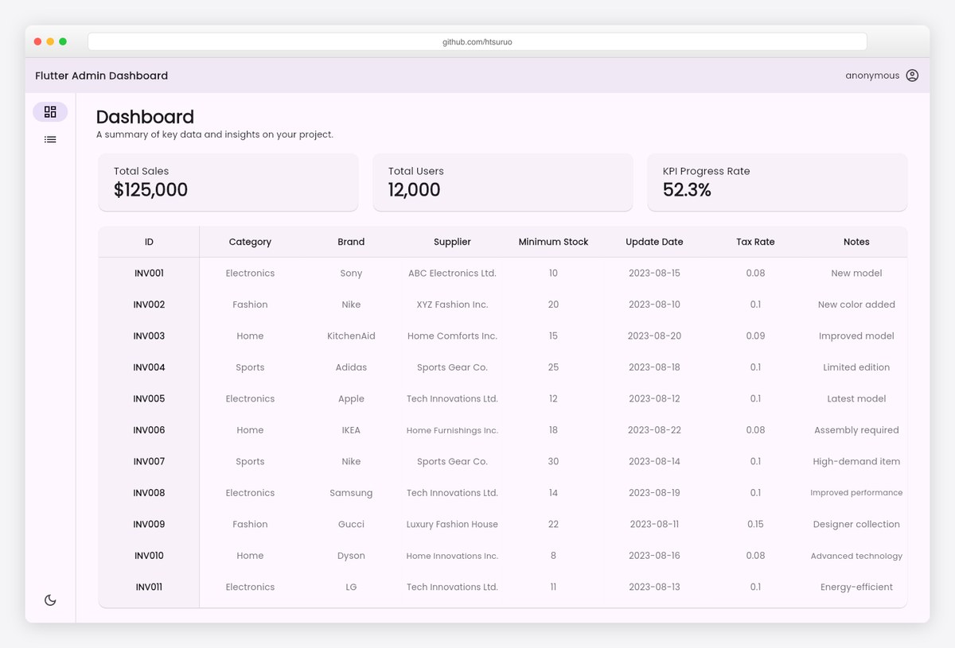The height and width of the screenshot is (648, 955).
Task: Click the Tax Rate column header
Action: [x=755, y=242]
